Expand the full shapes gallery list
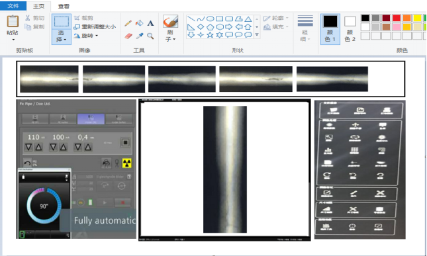This screenshot has height=256, width=427. tap(257, 35)
